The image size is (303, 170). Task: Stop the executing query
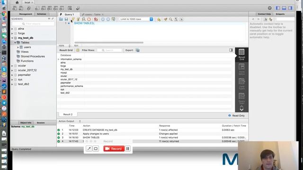coord(89,19)
